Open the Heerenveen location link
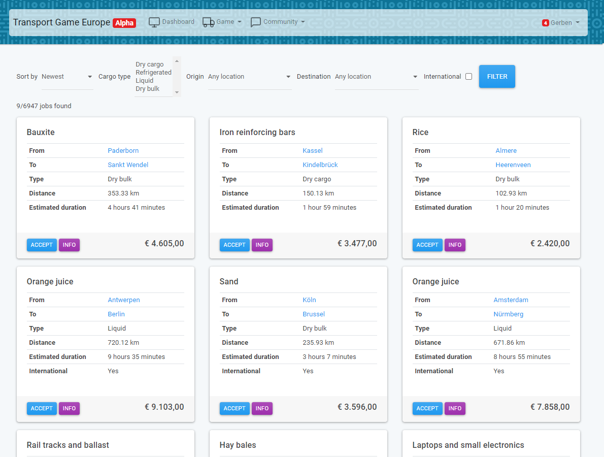The width and height of the screenshot is (604, 457). 513,165
